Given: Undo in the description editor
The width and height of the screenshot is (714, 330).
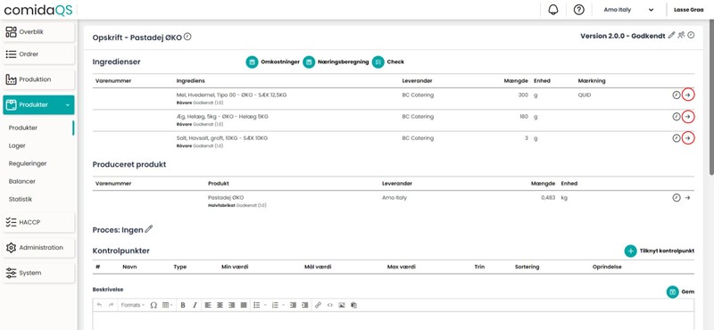Looking at the screenshot, I should pos(99,305).
